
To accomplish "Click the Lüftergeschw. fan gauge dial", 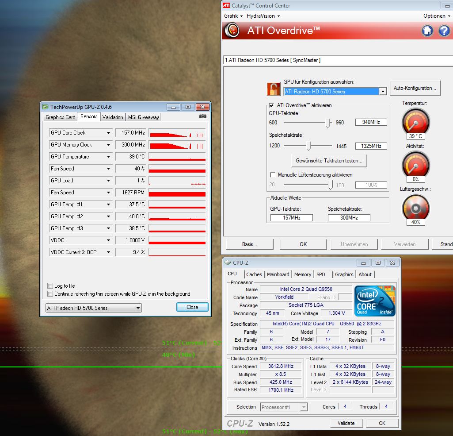I will (x=416, y=208).
